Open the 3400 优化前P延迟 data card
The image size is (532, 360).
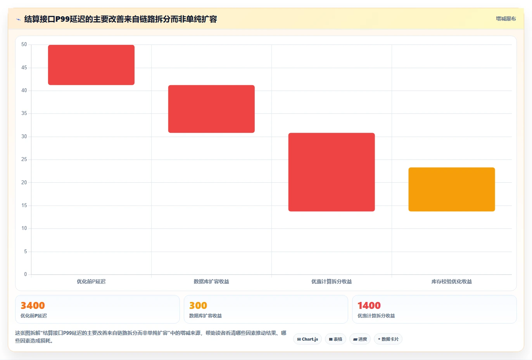pyautogui.click(x=97, y=309)
